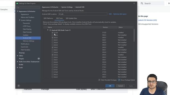Click the SDK tools list scrollbar
Image resolution: width=170 pixels, height=95 pixels.
(134, 35)
